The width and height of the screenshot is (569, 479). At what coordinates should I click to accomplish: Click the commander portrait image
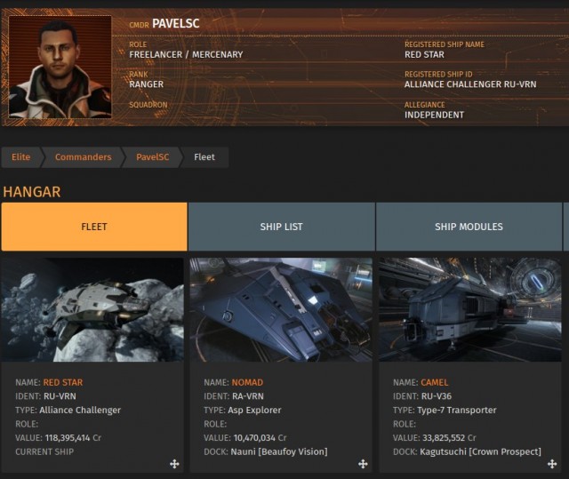click(x=60, y=67)
